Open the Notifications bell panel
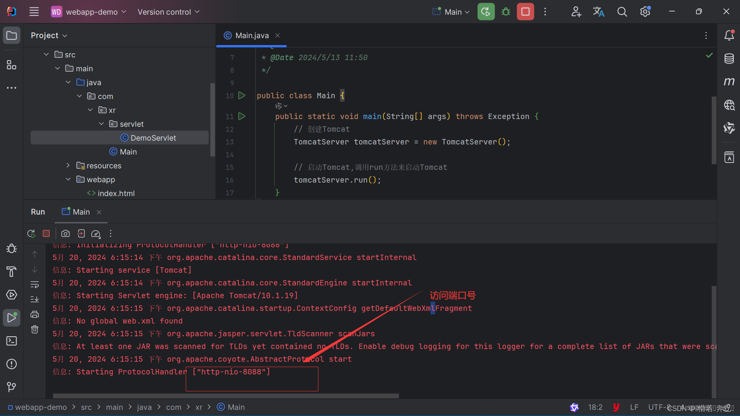This screenshot has height=416, width=740. (x=729, y=35)
